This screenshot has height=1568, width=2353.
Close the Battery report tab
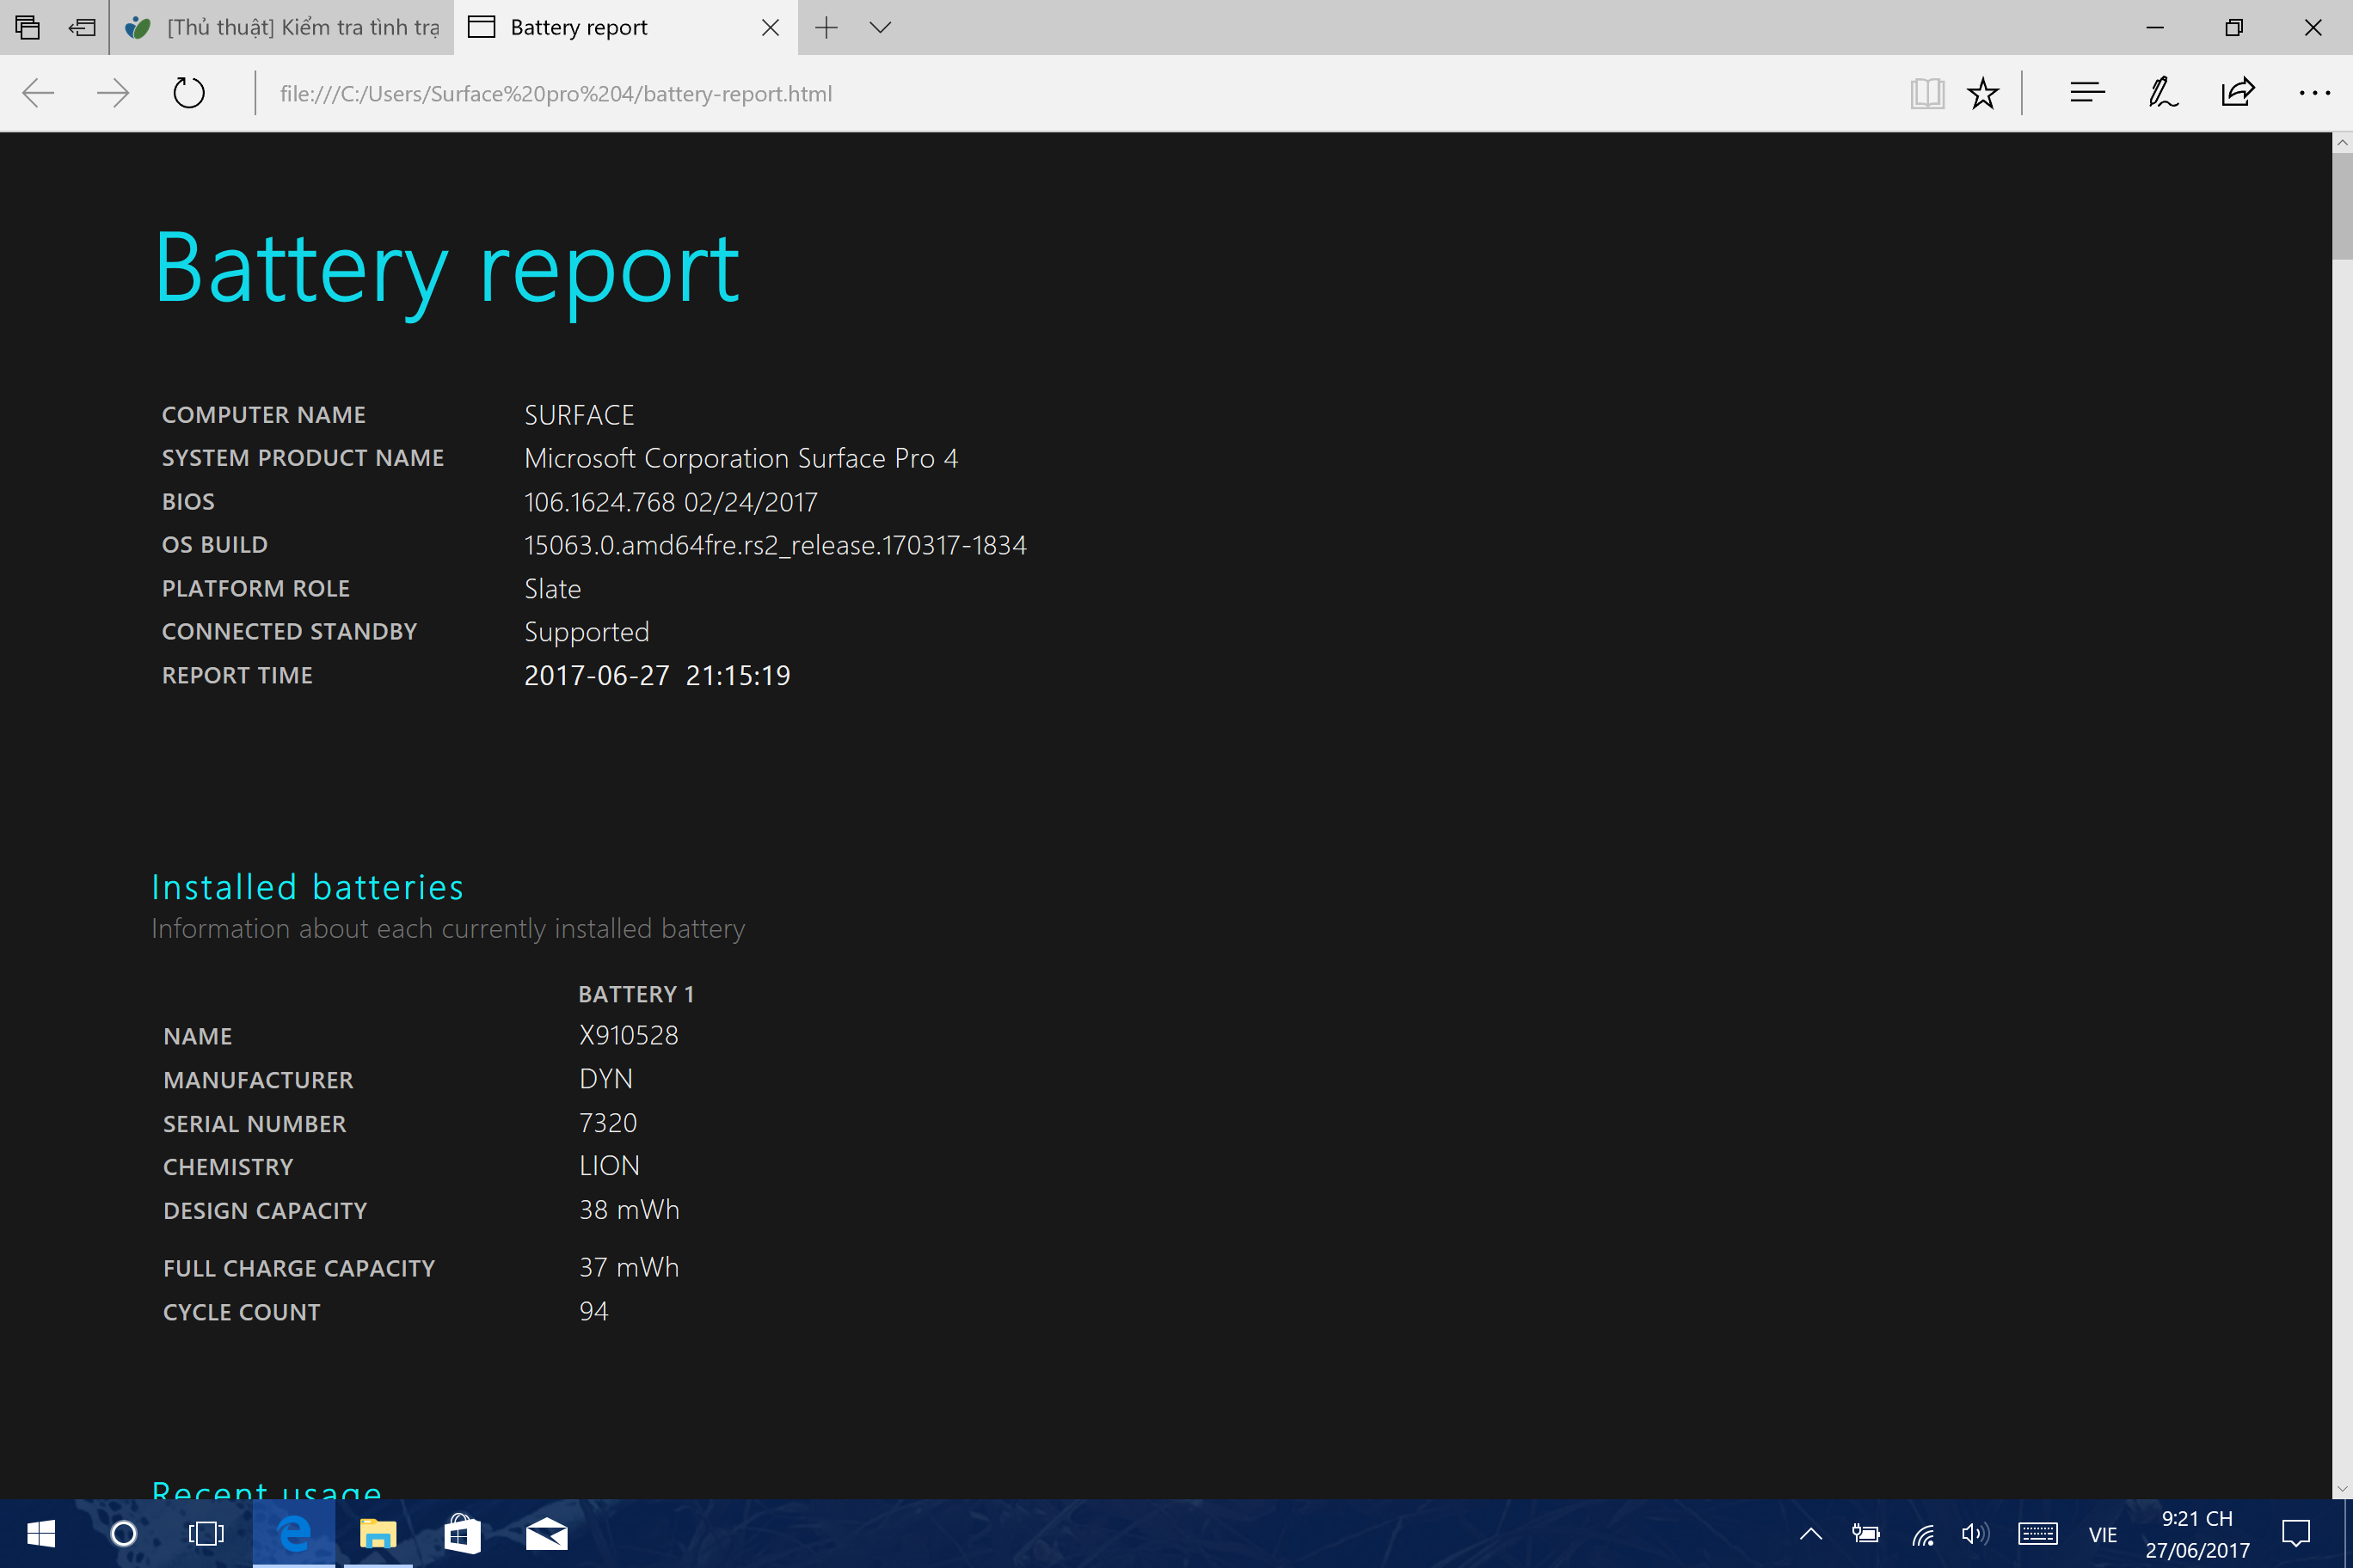(771, 27)
